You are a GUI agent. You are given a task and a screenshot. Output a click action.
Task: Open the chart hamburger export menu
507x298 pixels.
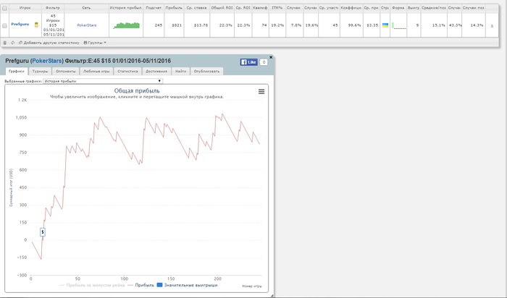[261, 92]
